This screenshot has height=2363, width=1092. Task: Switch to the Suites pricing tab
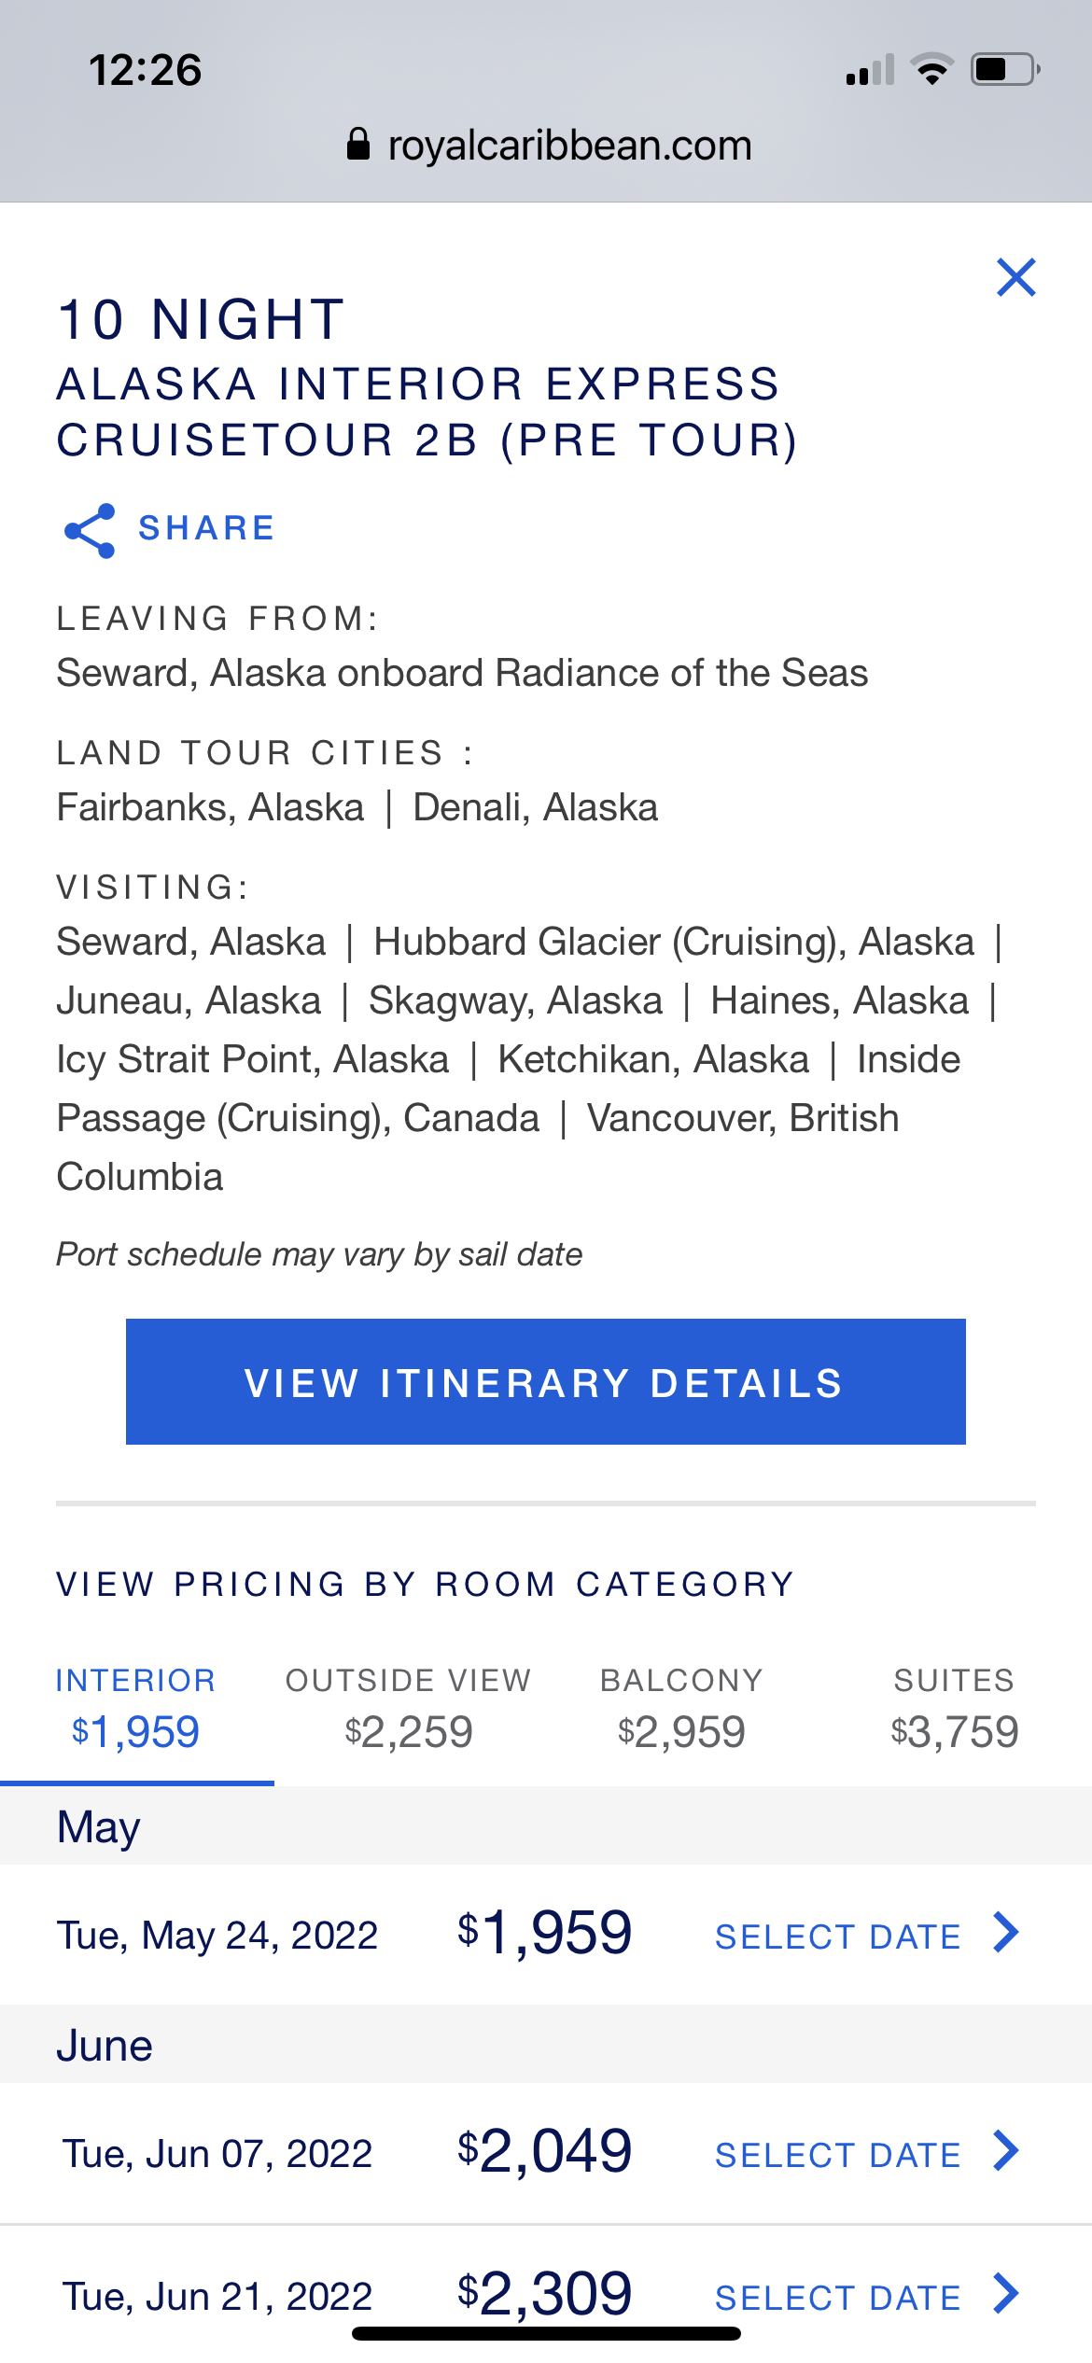pyautogui.click(x=954, y=1710)
